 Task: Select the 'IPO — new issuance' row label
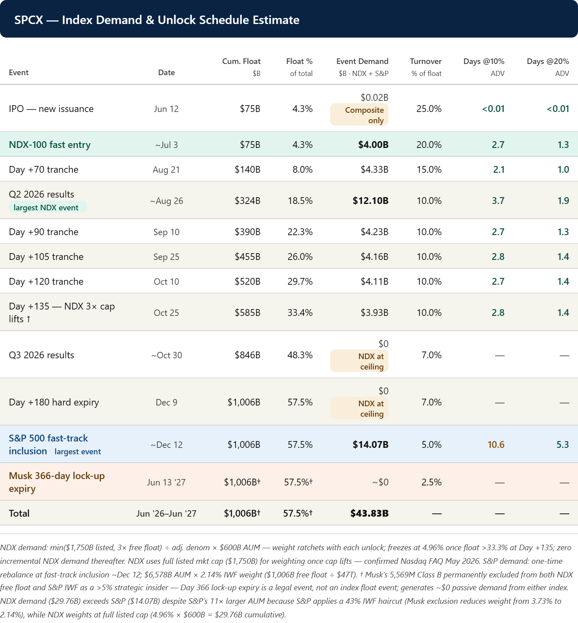[51, 109]
